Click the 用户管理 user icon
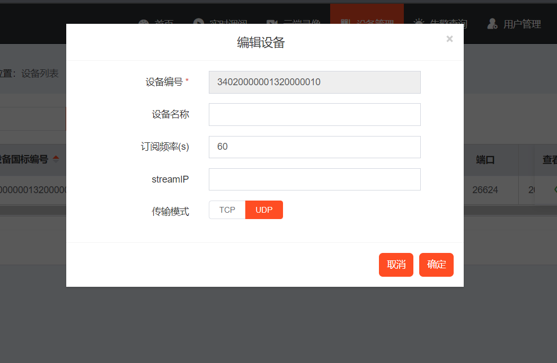The height and width of the screenshot is (363, 557). 492,24
